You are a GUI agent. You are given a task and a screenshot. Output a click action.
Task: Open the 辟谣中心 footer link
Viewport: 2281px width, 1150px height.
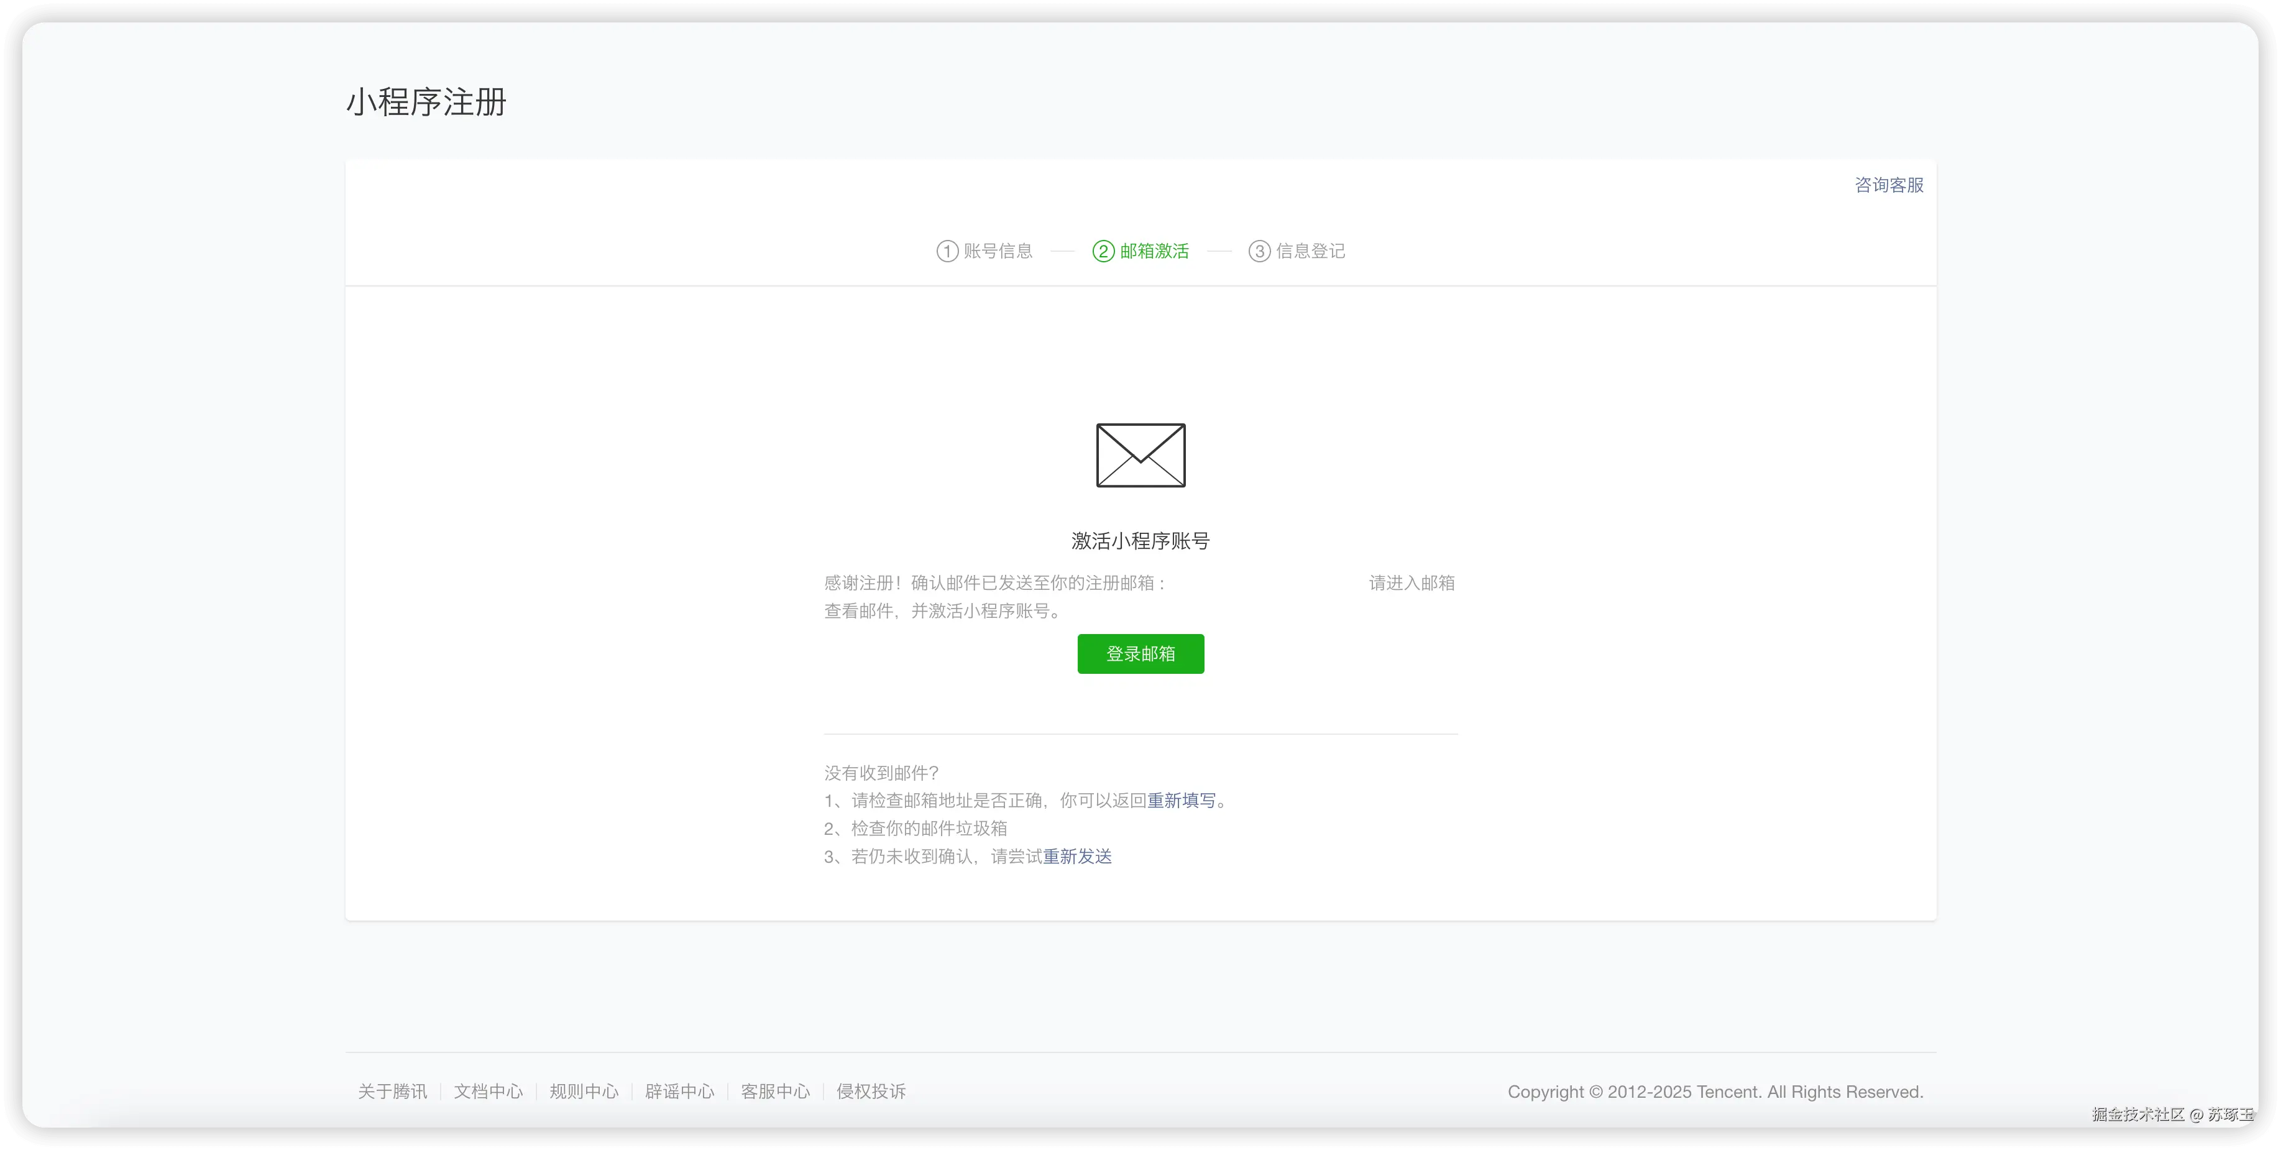click(679, 1092)
